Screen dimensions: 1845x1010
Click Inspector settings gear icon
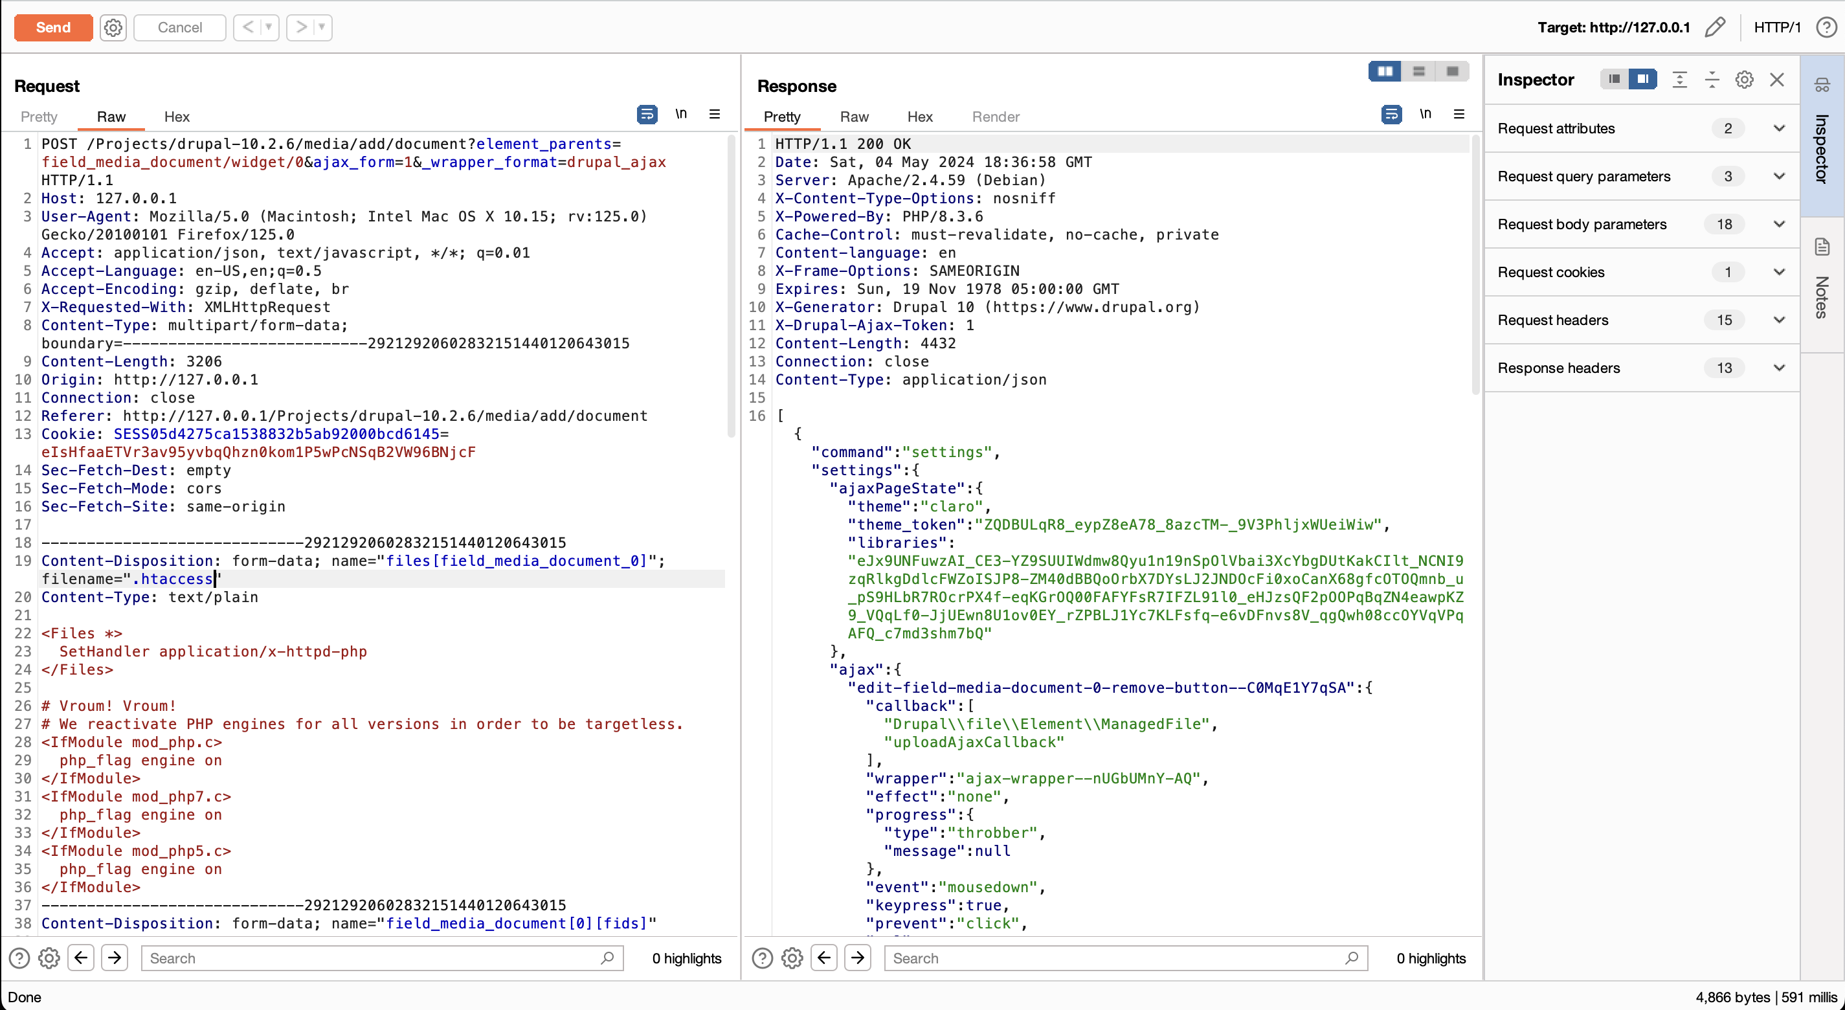[1744, 80]
